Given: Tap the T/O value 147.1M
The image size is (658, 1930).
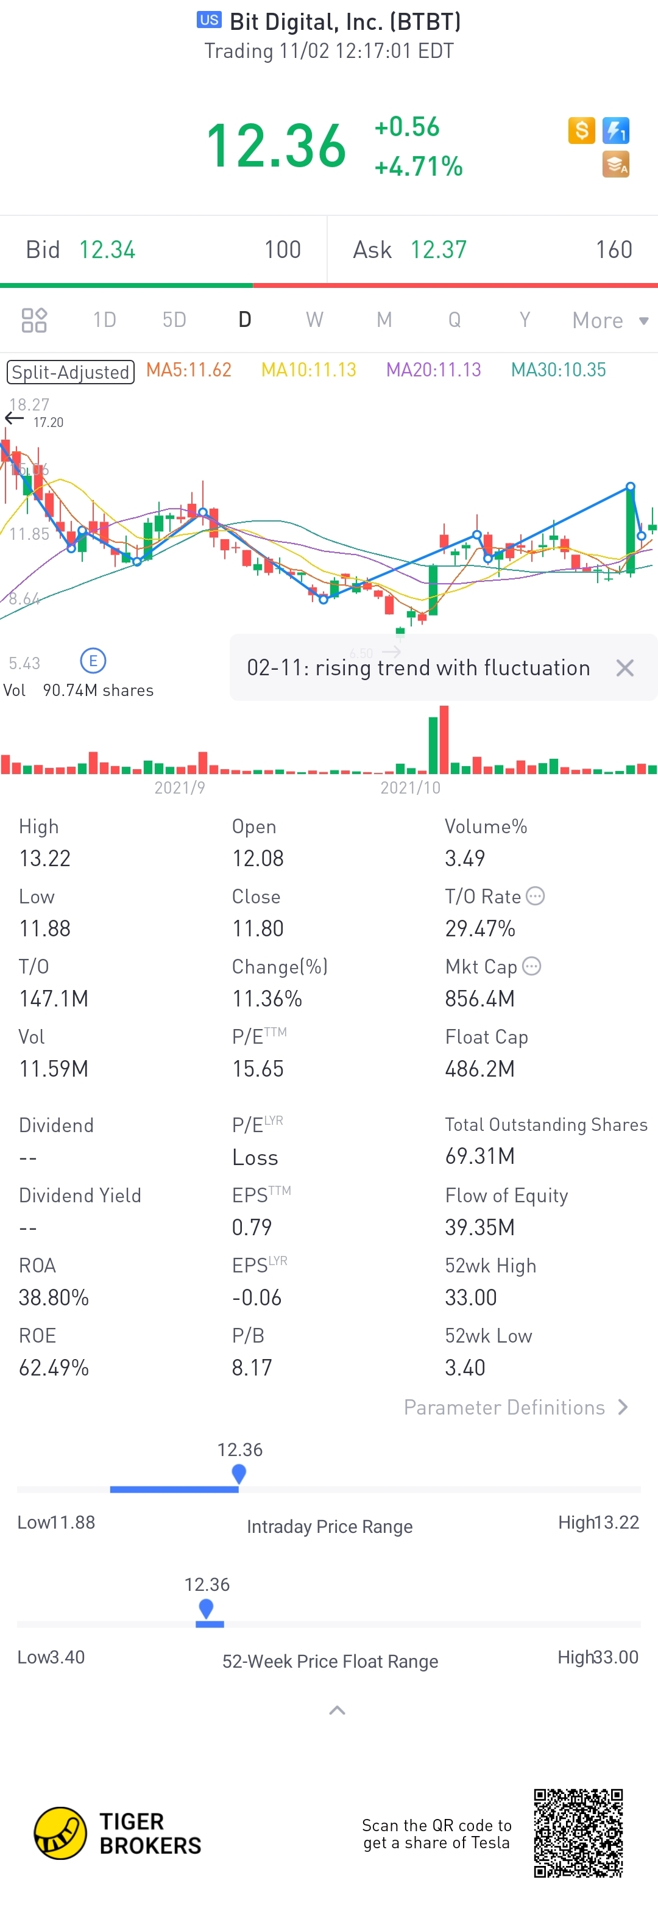Looking at the screenshot, I should (x=54, y=998).
